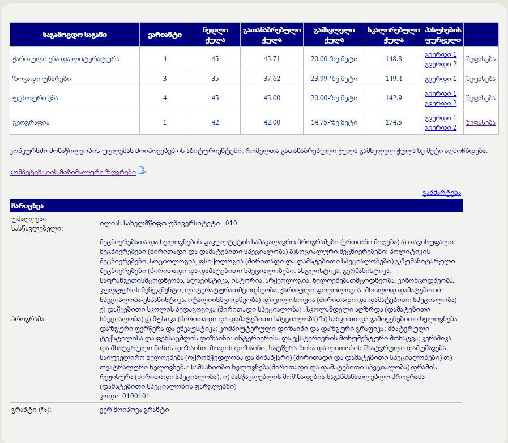Click equalized score 42.00

[x=272, y=122]
